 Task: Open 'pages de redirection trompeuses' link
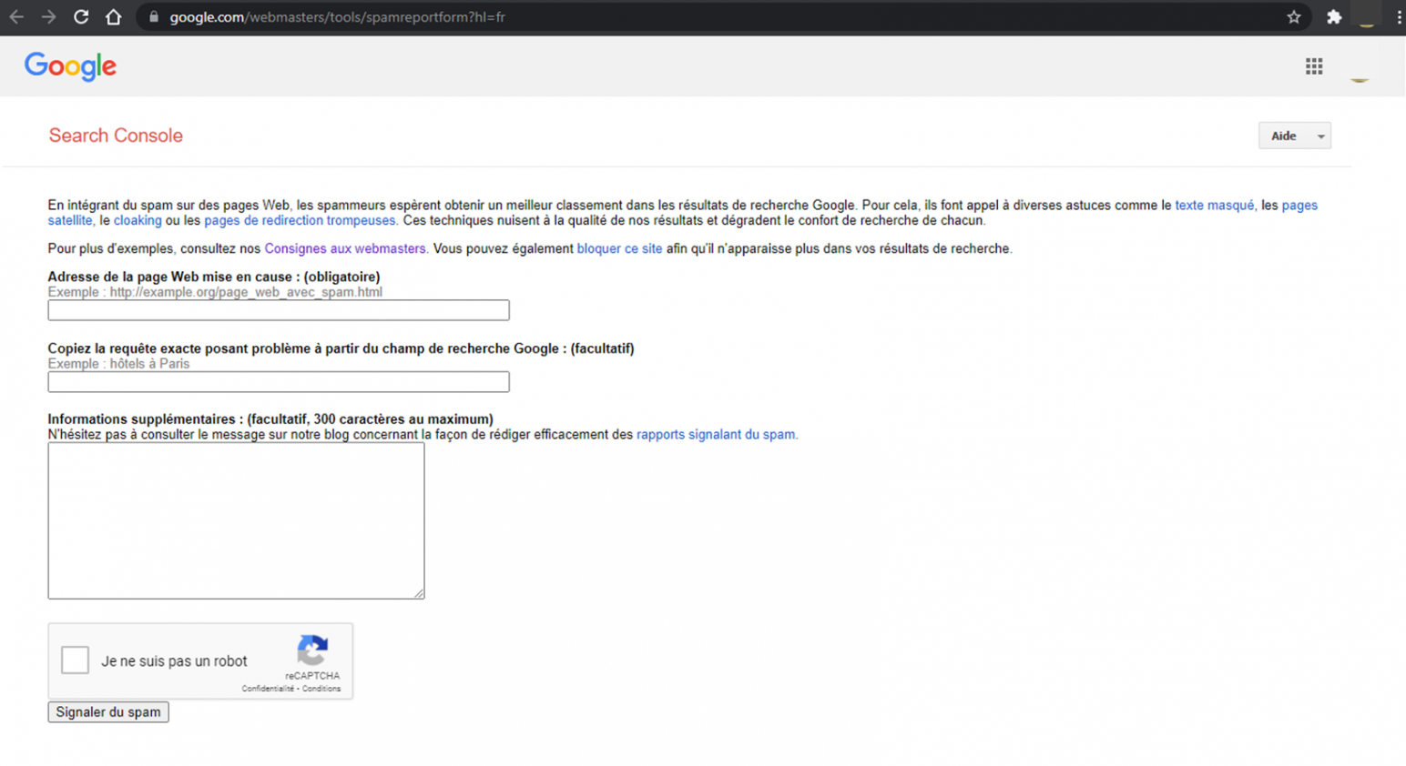300,221
